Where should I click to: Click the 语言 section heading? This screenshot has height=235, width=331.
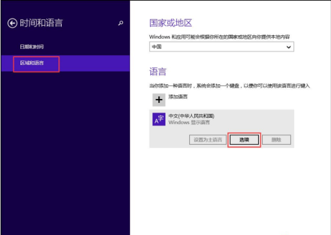158,72
